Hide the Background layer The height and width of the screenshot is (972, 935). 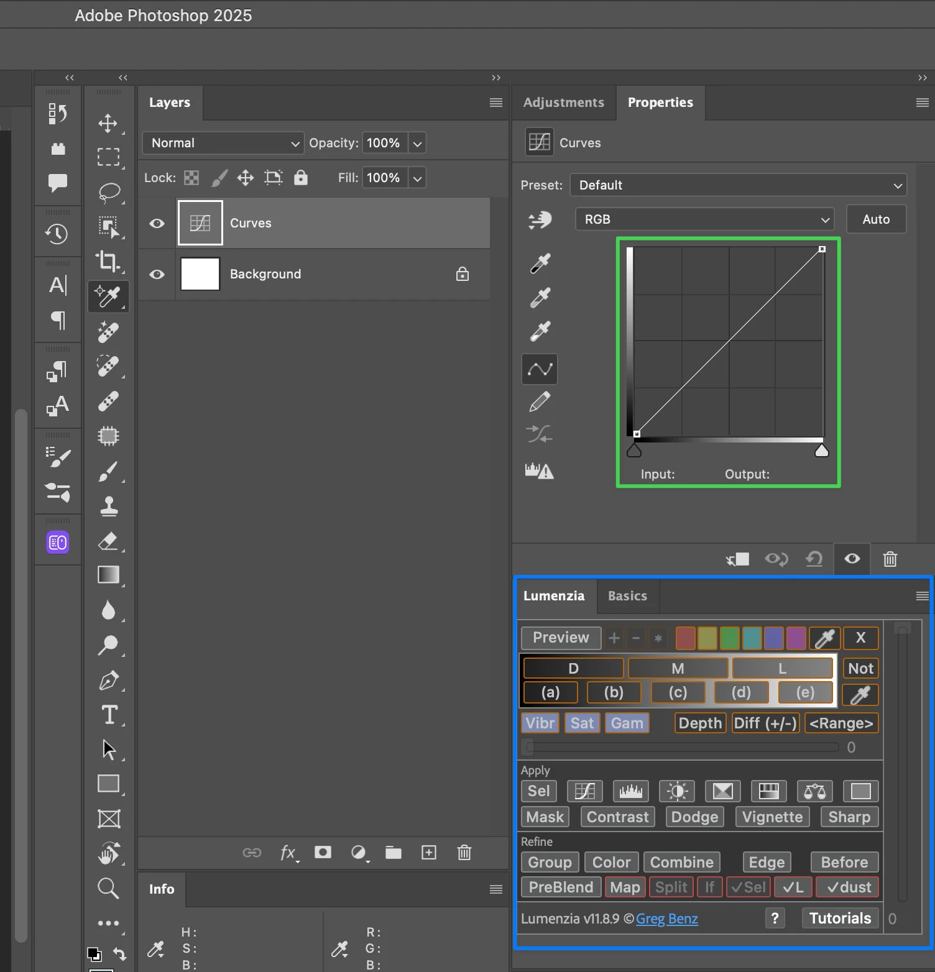point(157,274)
